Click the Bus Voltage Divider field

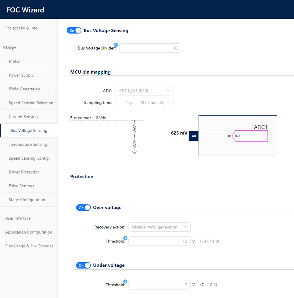tap(150, 48)
